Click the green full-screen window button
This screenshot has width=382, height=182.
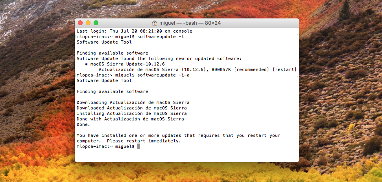point(96,23)
